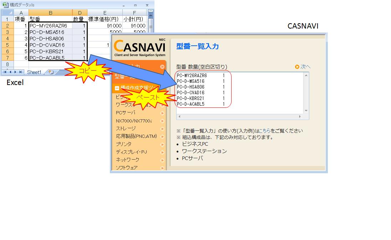The height and width of the screenshot is (240, 391).
Task: Click the textarea scroll down arrow
Action: 306,111
